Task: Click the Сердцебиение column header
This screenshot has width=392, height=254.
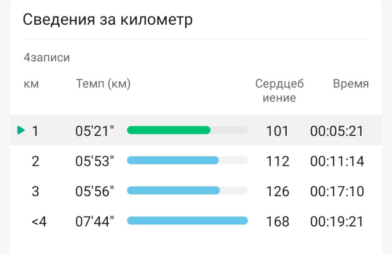Action: pos(280,91)
